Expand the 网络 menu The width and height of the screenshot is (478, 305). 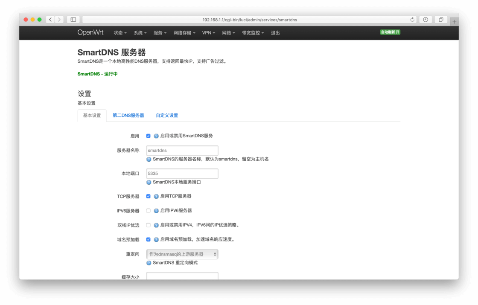click(228, 32)
